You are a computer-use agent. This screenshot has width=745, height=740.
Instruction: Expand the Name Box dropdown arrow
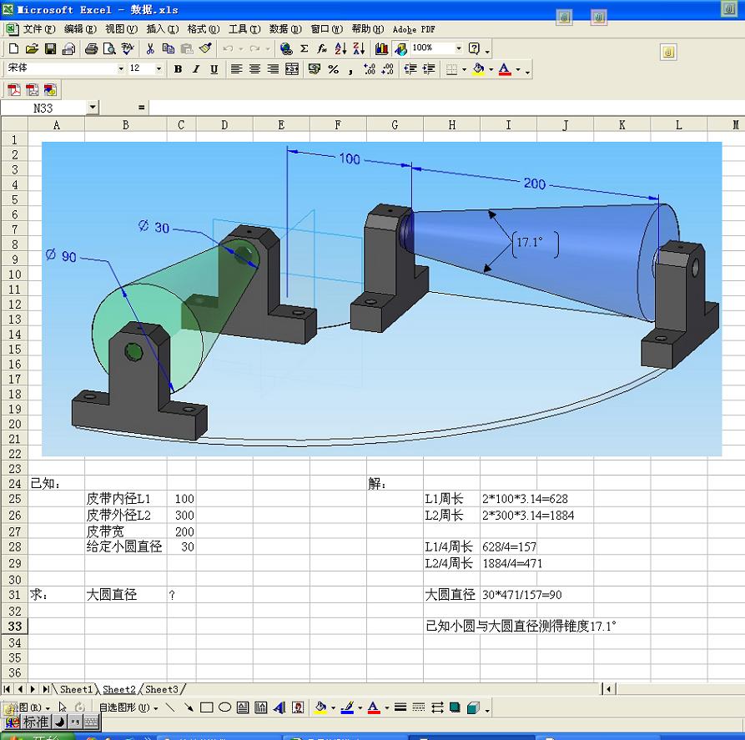tap(93, 108)
